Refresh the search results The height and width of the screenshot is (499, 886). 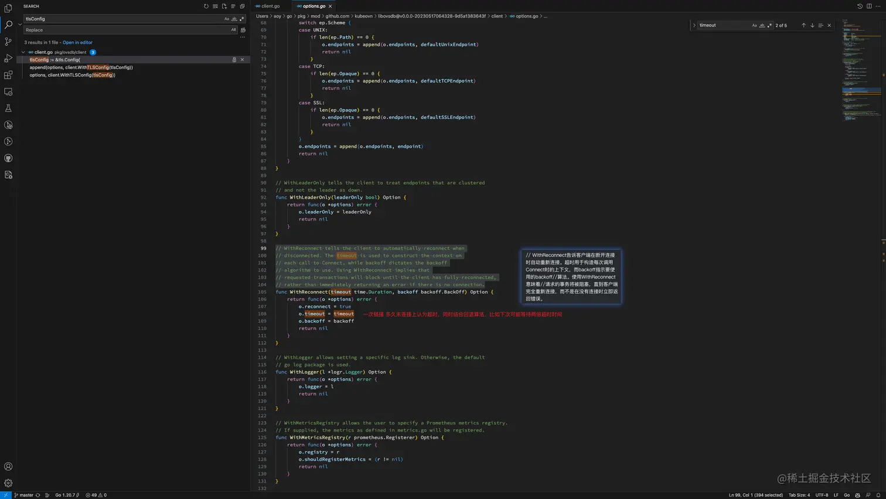tap(206, 6)
